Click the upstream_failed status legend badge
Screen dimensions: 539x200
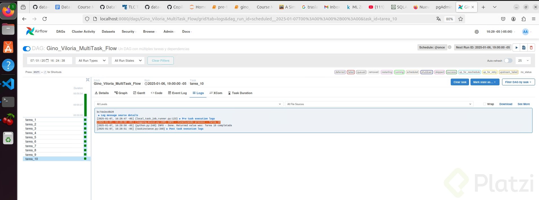point(509,72)
